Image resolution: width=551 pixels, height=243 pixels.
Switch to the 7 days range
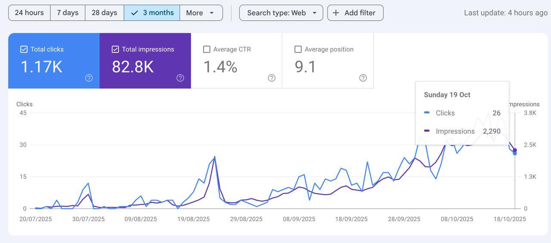pos(68,13)
